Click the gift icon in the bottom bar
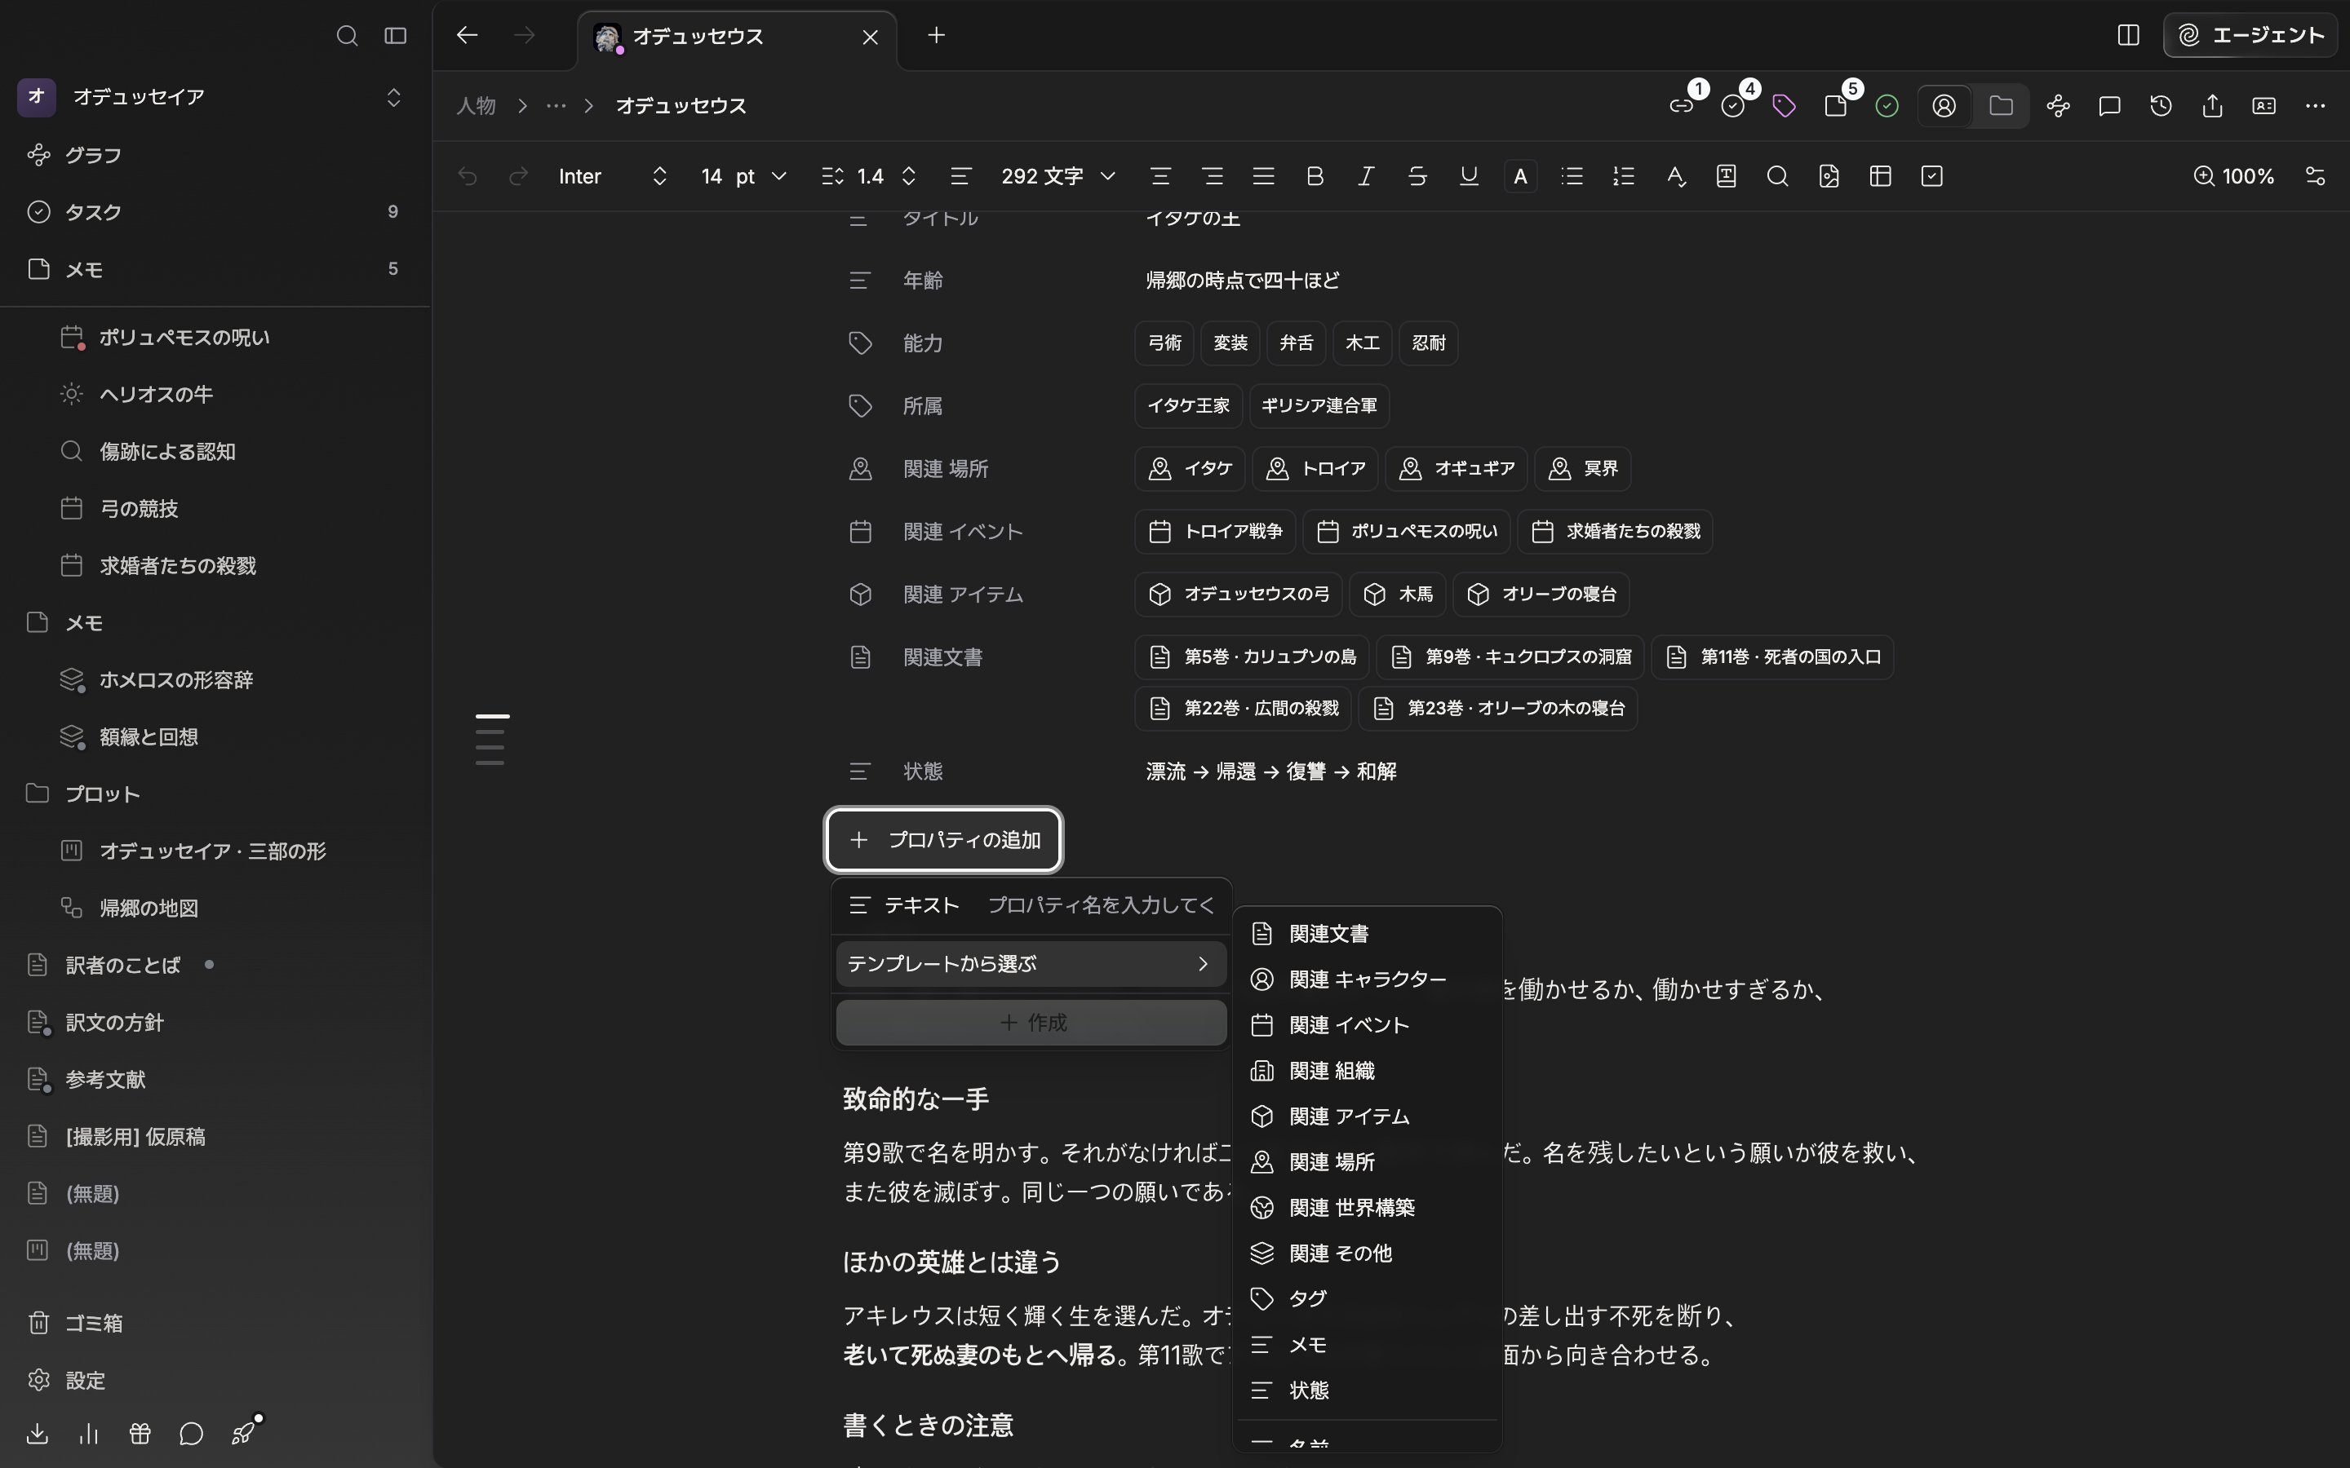This screenshot has height=1468, width=2350. pos(140,1434)
